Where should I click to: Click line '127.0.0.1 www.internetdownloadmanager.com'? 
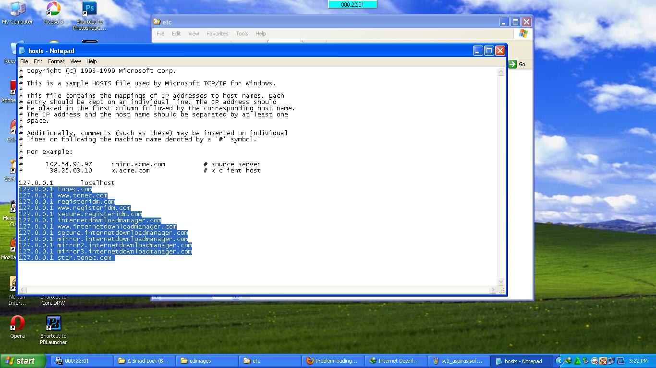tap(97, 227)
